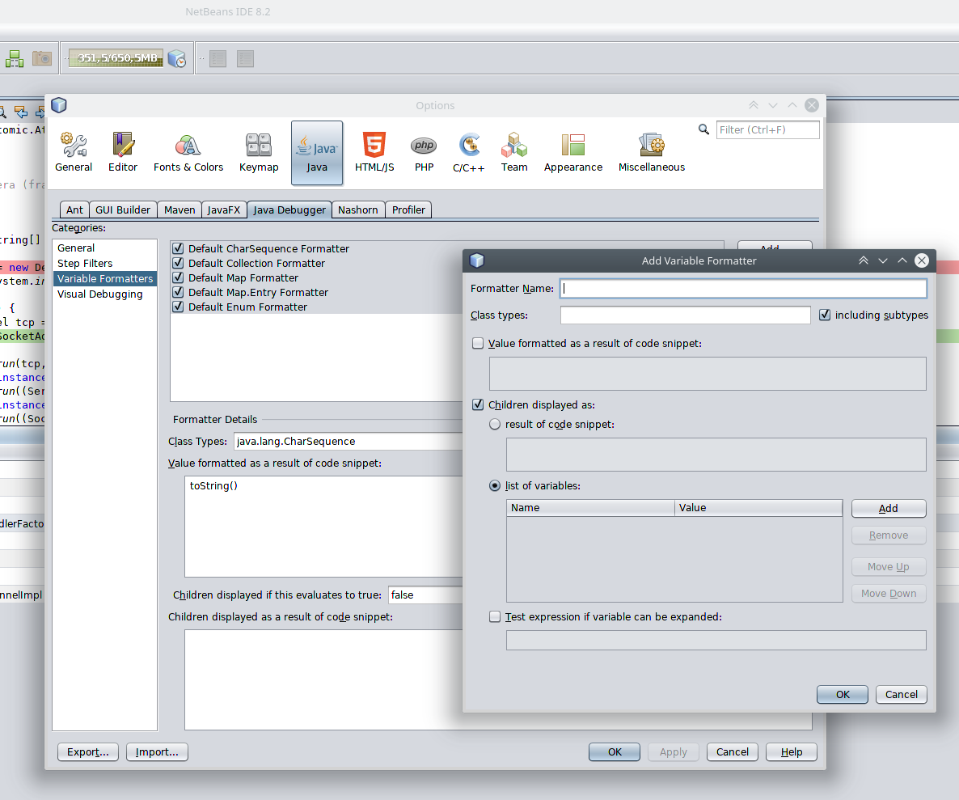
Task: Select list of variables radio button
Action: tap(495, 485)
